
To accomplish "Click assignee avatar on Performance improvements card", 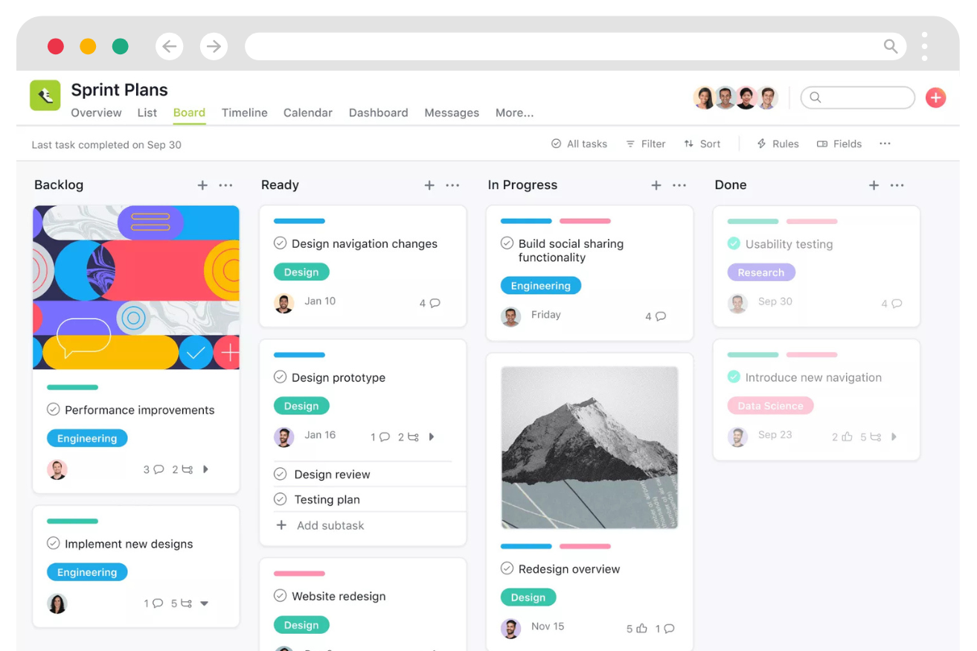I will click(57, 469).
